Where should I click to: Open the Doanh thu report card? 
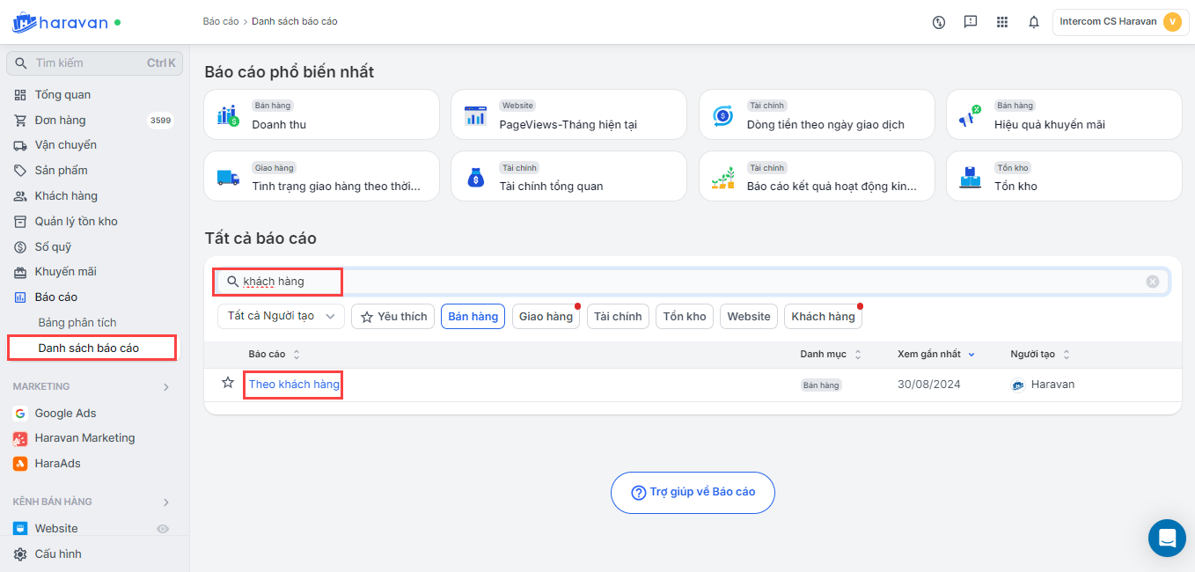pyautogui.click(x=321, y=114)
